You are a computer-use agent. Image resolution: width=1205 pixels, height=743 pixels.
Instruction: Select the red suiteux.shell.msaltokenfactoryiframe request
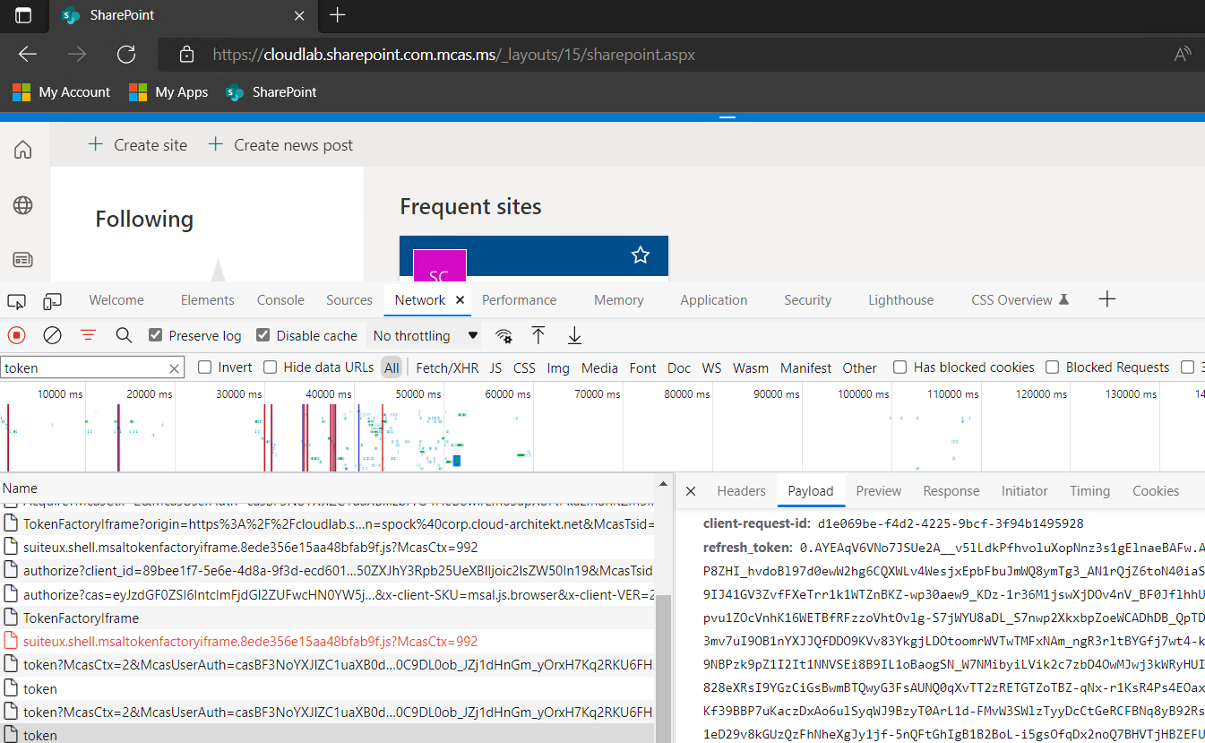pos(328,642)
